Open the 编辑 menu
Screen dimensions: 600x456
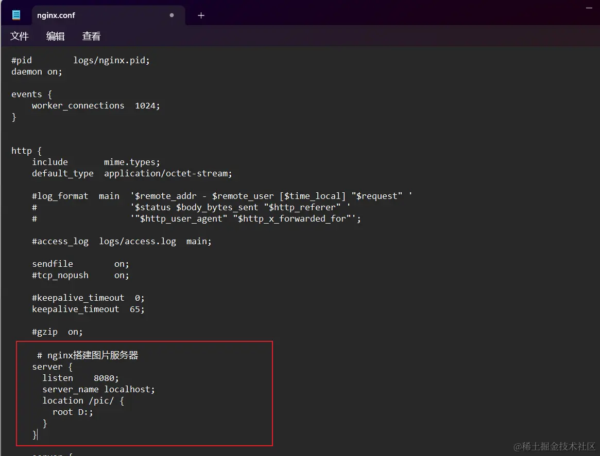click(x=56, y=37)
